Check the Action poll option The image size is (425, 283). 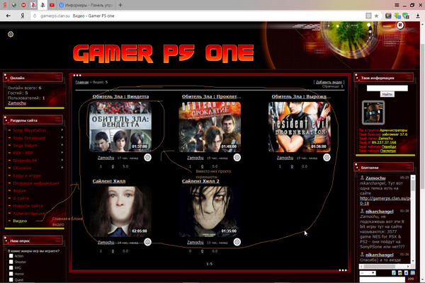coord(11,255)
